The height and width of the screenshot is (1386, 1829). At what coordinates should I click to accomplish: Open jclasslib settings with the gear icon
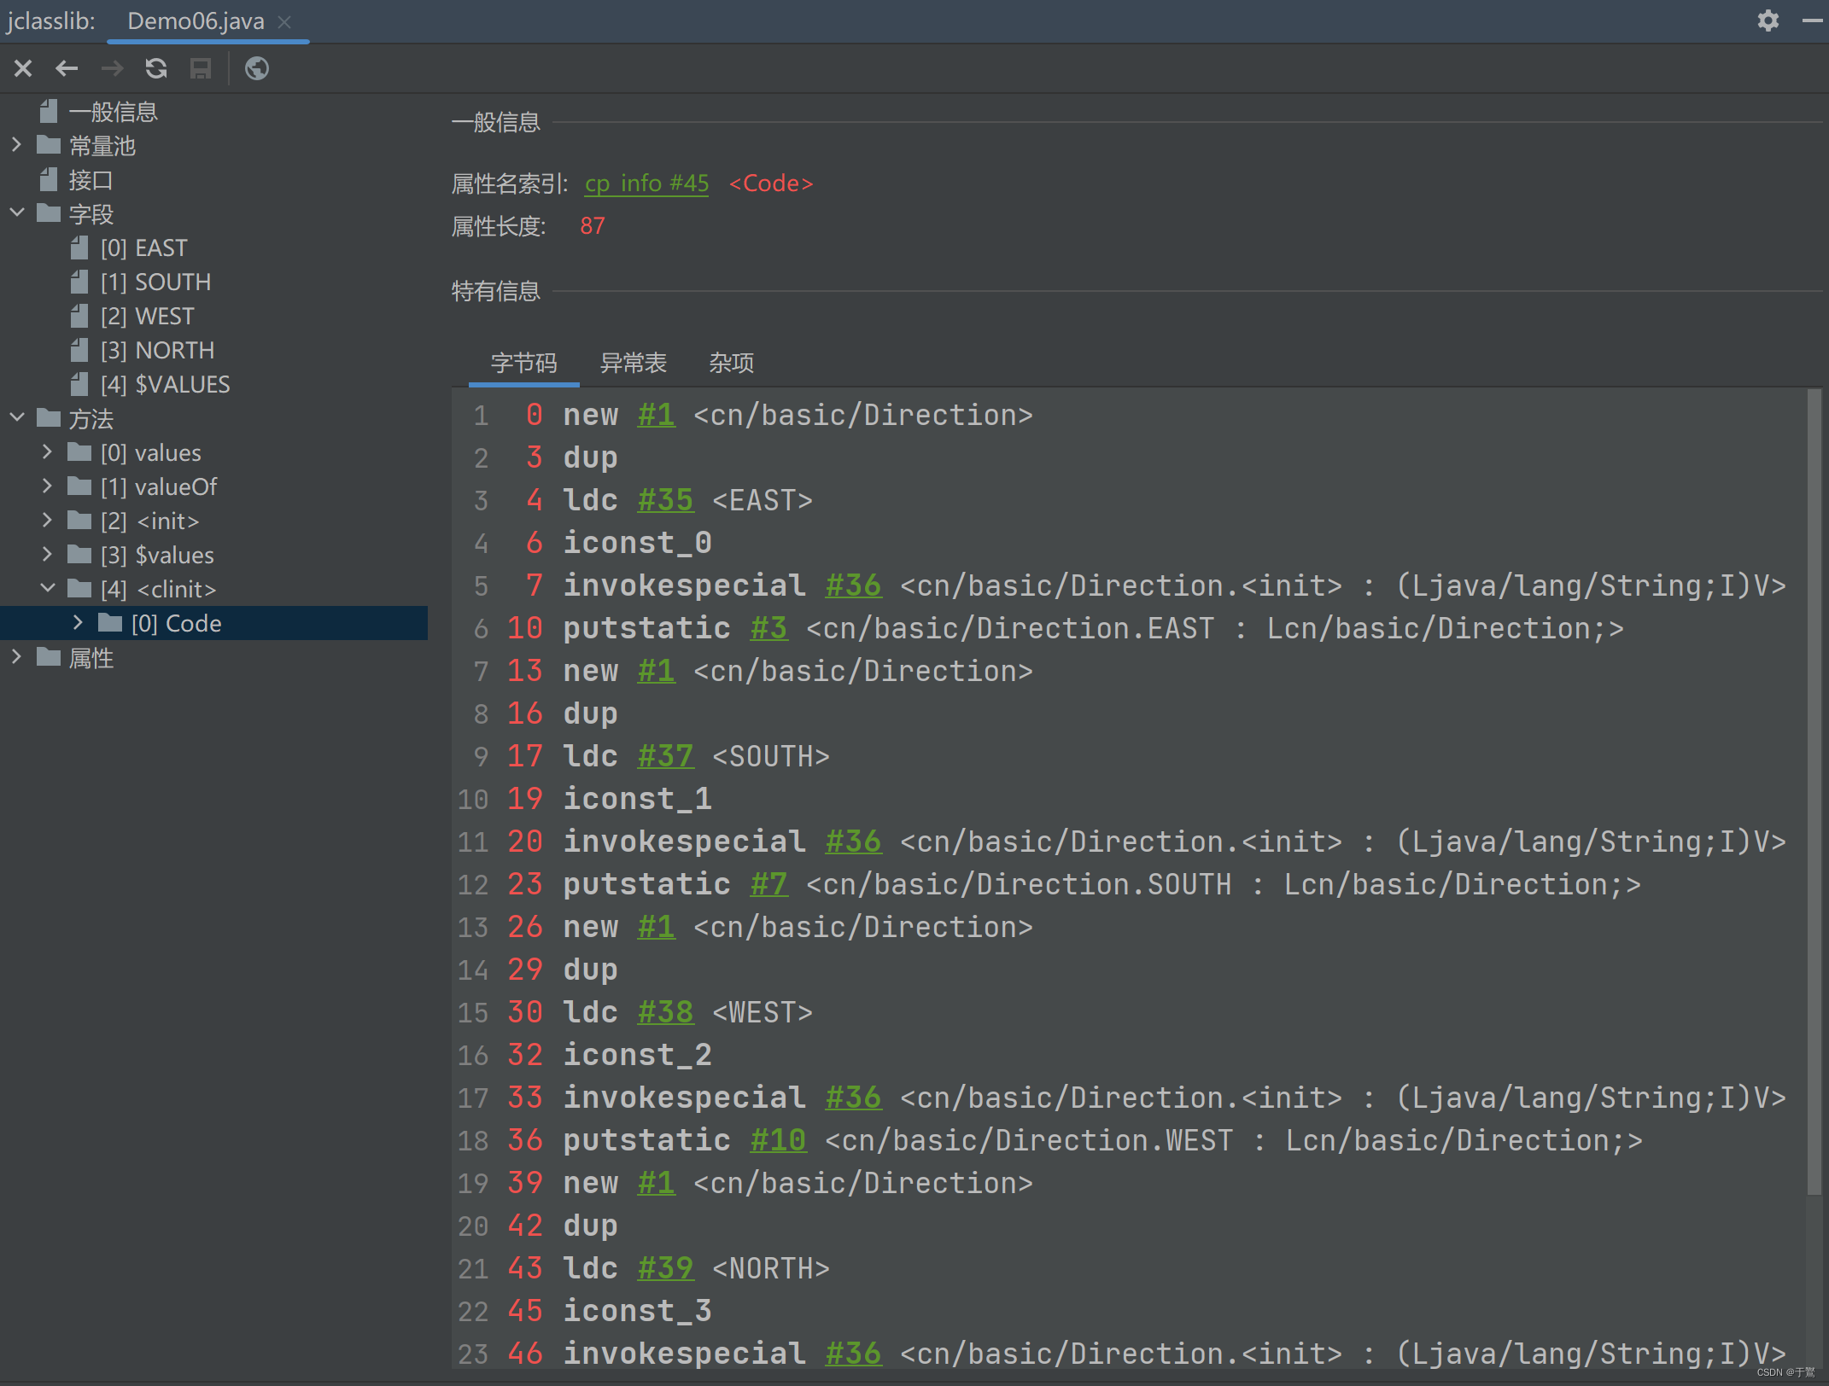pos(1767,20)
